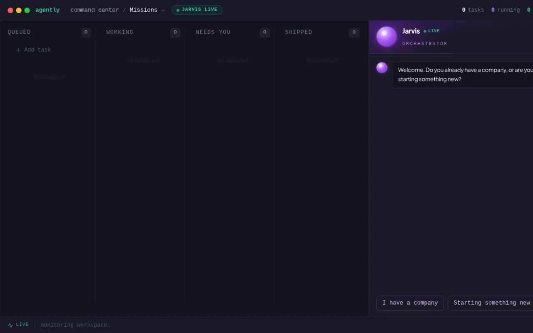533x333 pixels.
Task: Click "No tasks yet" in the Queued column
Action: click(x=50, y=77)
